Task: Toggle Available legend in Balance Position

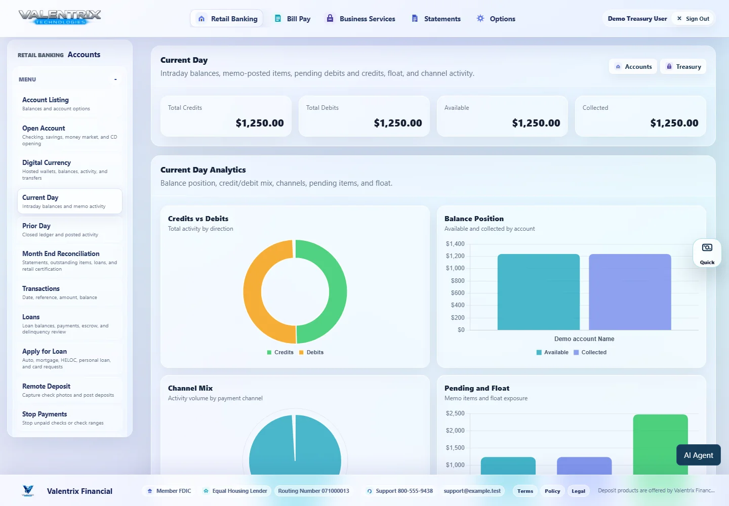Action: click(x=552, y=352)
